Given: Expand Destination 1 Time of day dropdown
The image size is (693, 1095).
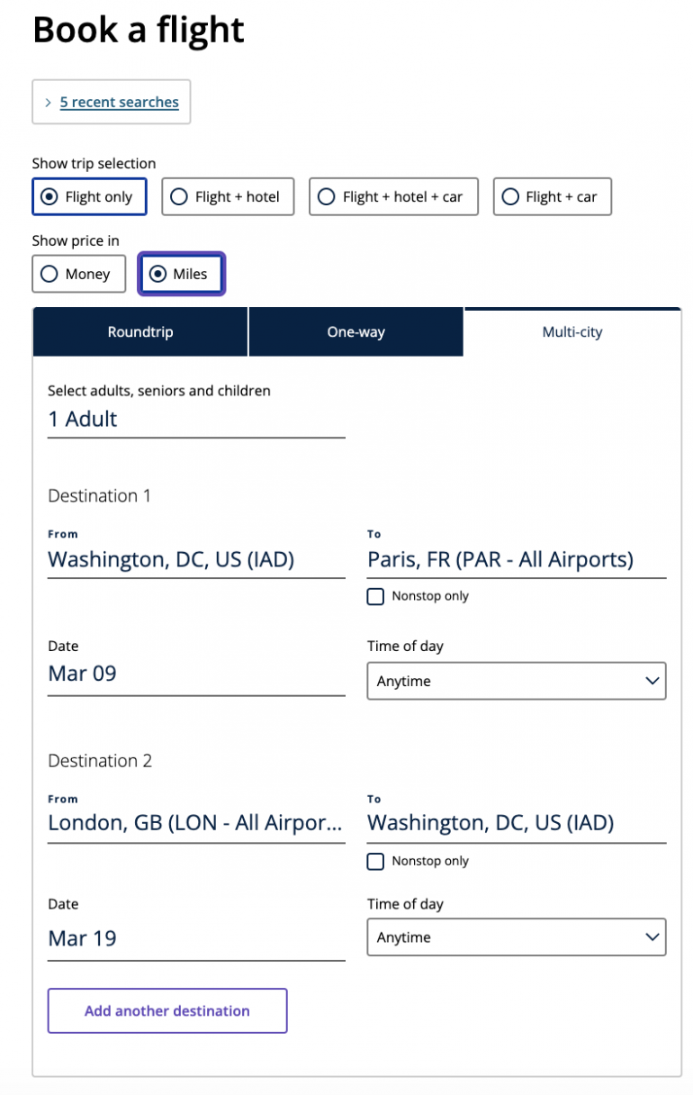Looking at the screenshot, I should [516, 681].
